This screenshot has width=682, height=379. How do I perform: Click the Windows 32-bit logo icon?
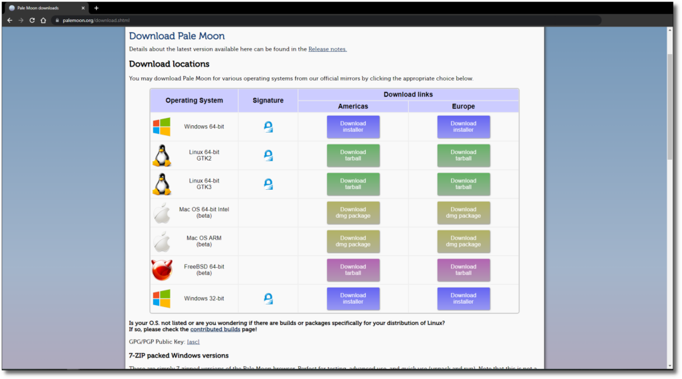click(162, 298)
